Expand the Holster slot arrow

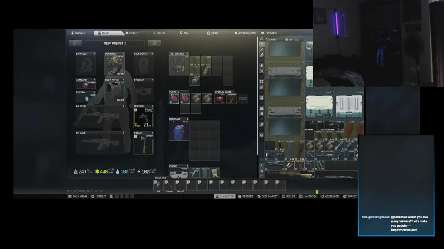(152, 106)
